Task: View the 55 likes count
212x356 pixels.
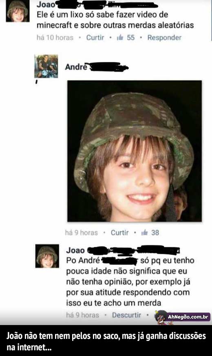Action: coord(130,38)
